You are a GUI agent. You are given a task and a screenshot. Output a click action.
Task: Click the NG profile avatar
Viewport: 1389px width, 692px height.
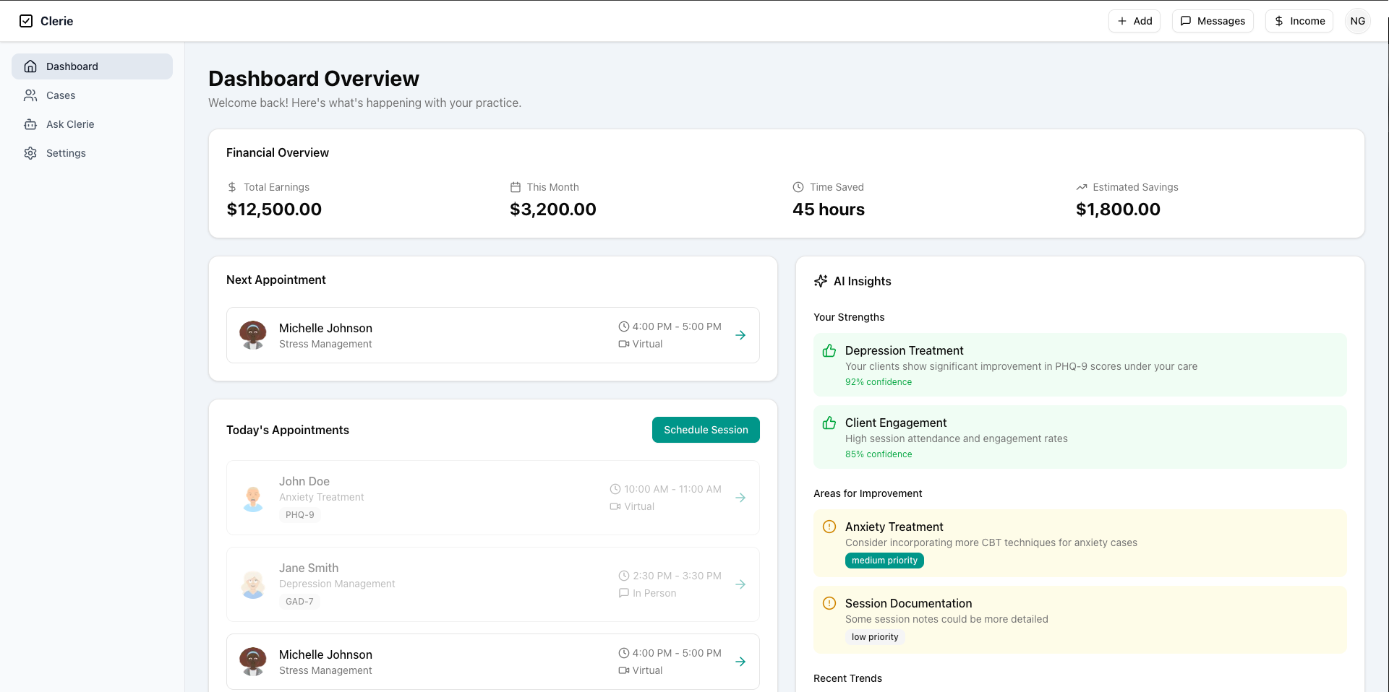1358,20
